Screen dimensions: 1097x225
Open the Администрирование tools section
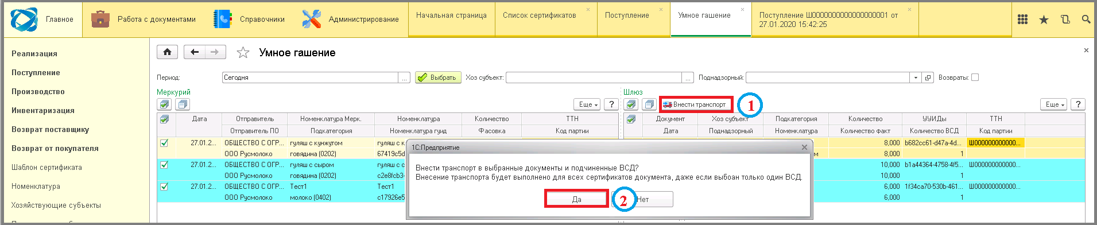coord(350,19)
